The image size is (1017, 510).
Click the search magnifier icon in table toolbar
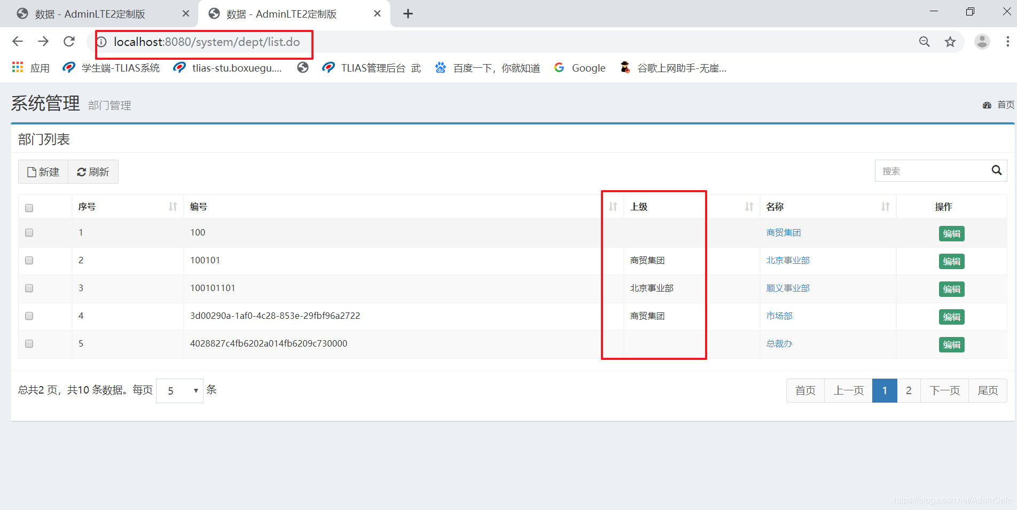[x=997, y=170]
